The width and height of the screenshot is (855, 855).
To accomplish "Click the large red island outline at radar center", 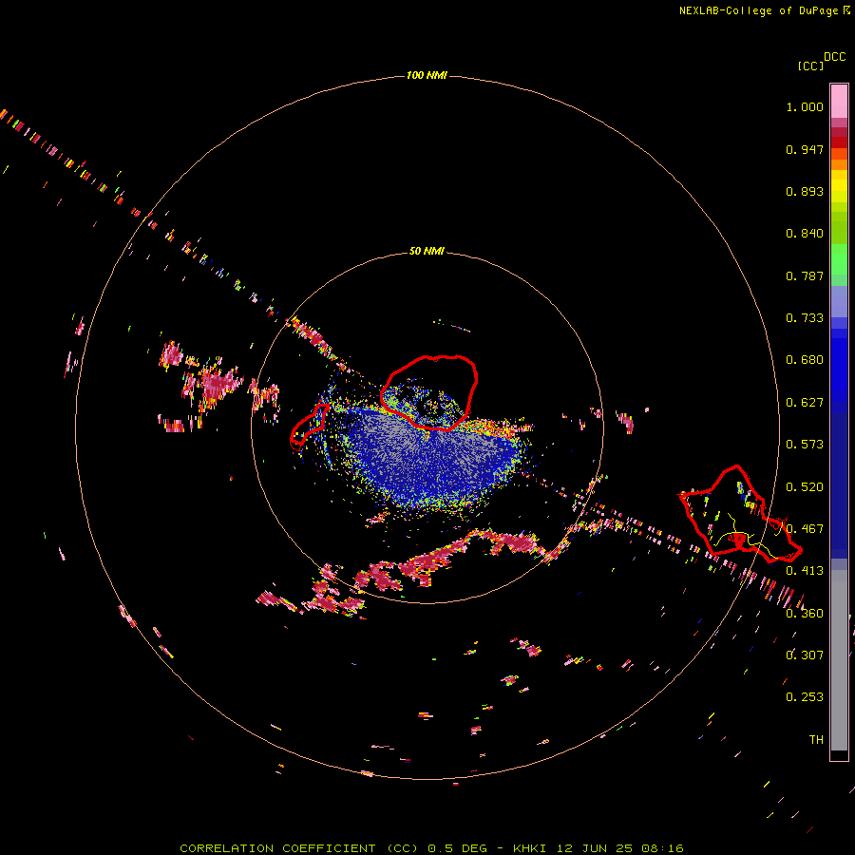I will (428, 392).
